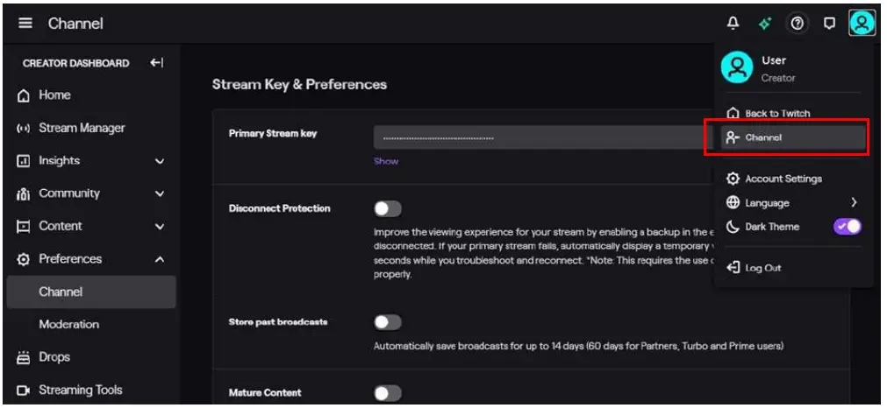Turn on Store past broadcasts
The height and width of the screenshot is (408, 887).
(x=388, y=322)
